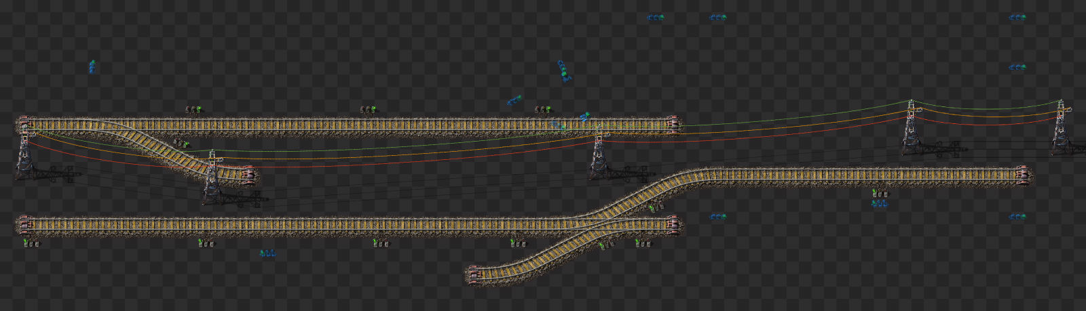Click the signal between the two crossing curves

coord(655,207)
